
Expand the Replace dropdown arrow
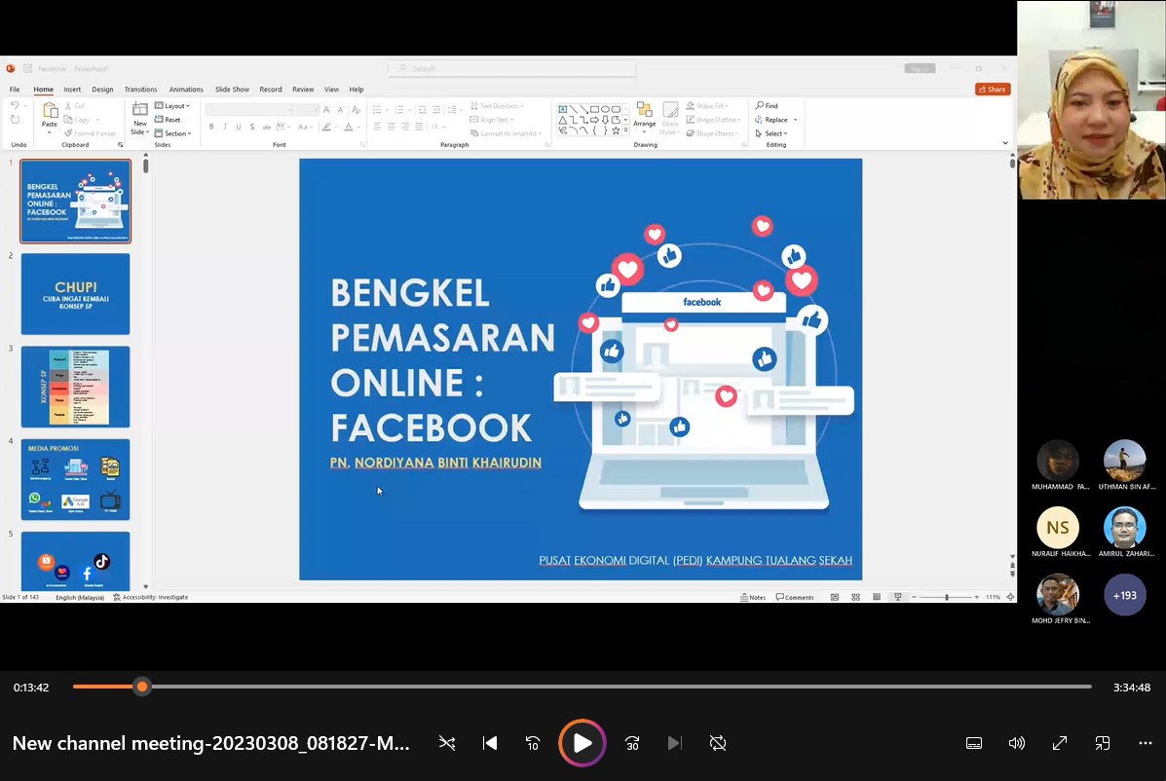(x=795, y=120)
